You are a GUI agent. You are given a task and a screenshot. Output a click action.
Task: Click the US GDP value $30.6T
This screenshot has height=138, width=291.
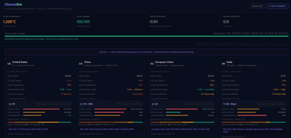68,76
